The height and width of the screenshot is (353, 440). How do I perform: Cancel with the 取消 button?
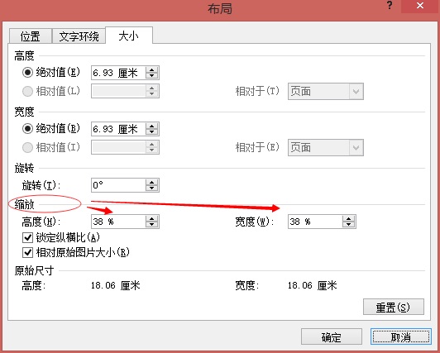pyautogui.click(x=401, y=336)
